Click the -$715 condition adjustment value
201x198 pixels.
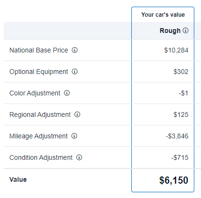[x=180, y=157]
